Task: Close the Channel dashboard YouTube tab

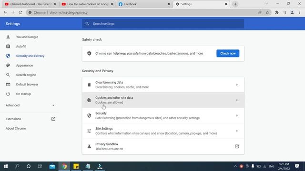Action: [55, 4]
